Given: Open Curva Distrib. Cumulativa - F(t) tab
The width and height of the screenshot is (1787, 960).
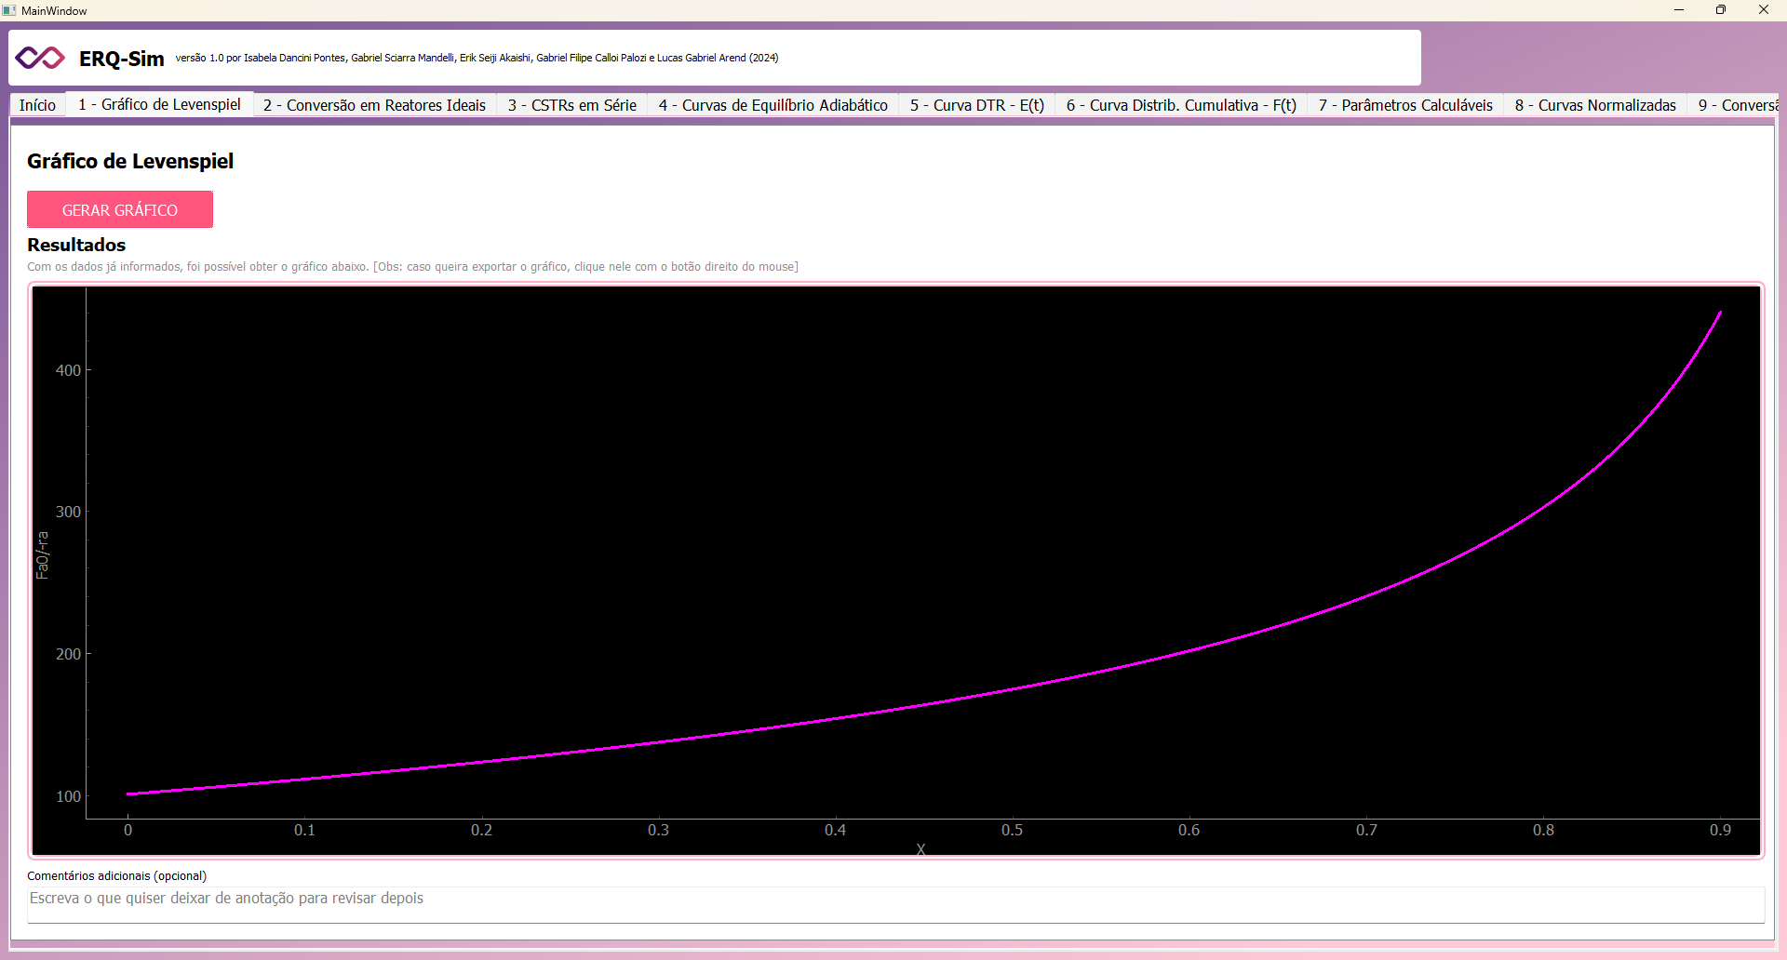Looking at the screenshot, I should pos(1180,105).
